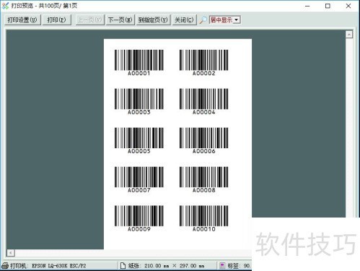Expand the 居中显示 zoom dropdown

237,20
